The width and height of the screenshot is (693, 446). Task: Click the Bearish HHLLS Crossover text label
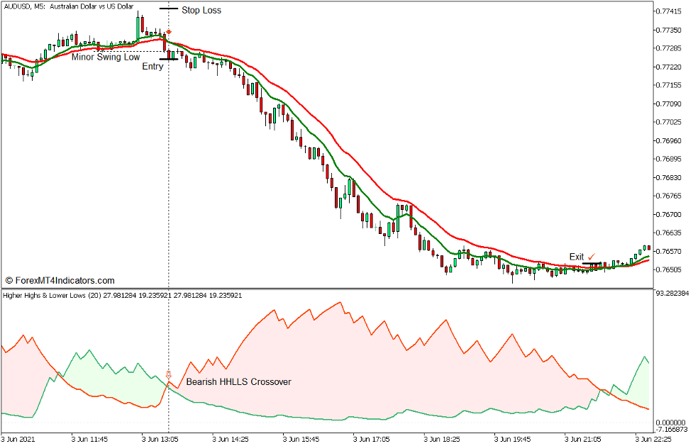tap(240, 381)
